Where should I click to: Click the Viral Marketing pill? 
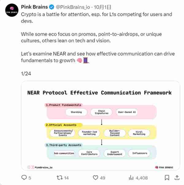139,133
